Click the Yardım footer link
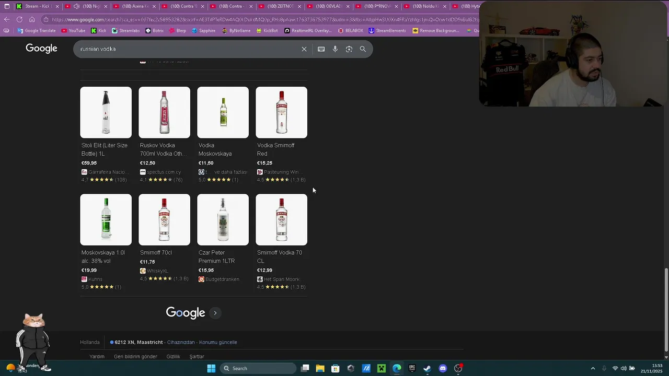The width and height of the screenshot is (669, 376). 97,357
